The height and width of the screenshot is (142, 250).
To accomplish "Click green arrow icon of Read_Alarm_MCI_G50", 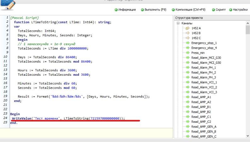I will tap(188, 62).
